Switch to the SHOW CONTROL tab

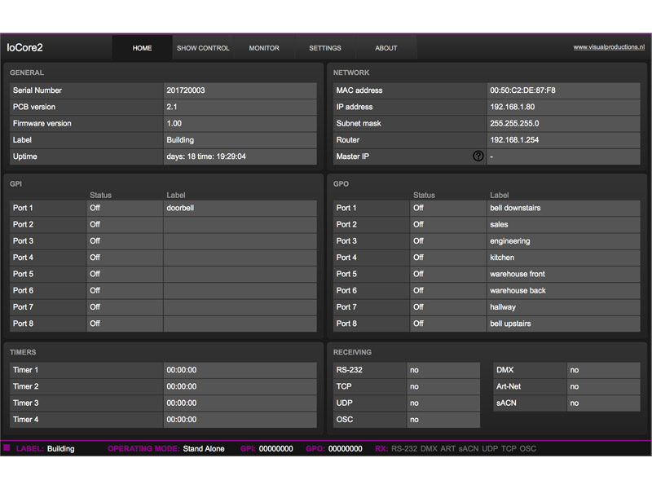[x=203, y=47]
